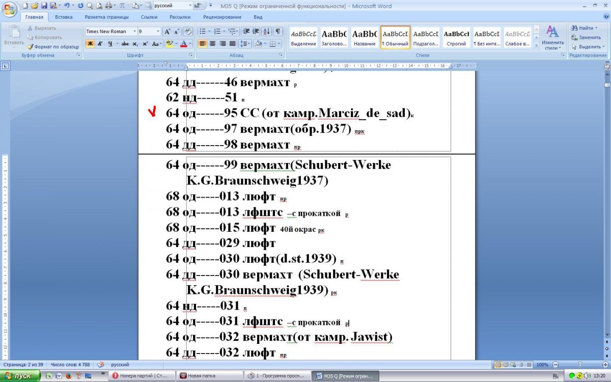Screen dimensions: 611x382
Task: Click the Redo icon in quick access toolbar
Action: tap(80, 6)
